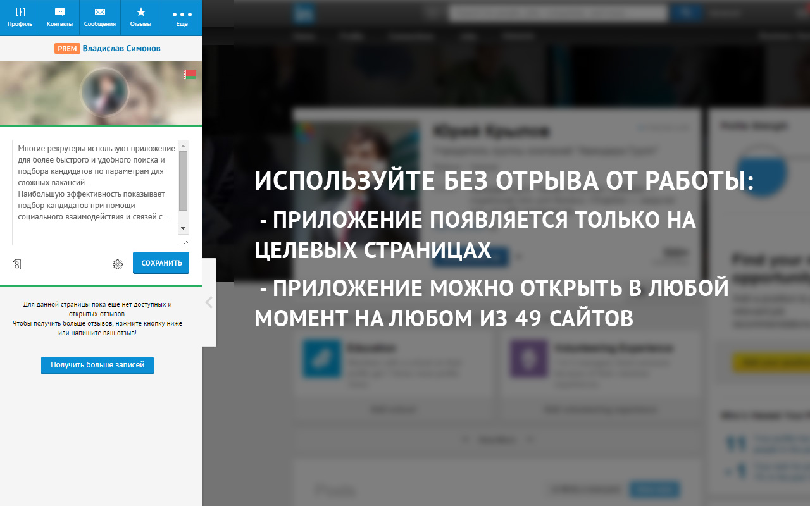Image resolution: width=810 pixels, height=506 pixels.
Task: Open the Отзывы star tab
Action: (x=140, y=17)
